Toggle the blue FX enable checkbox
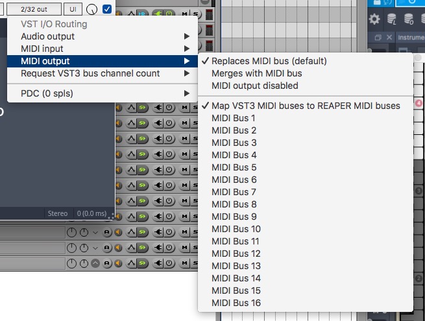 tap(107, 9)
